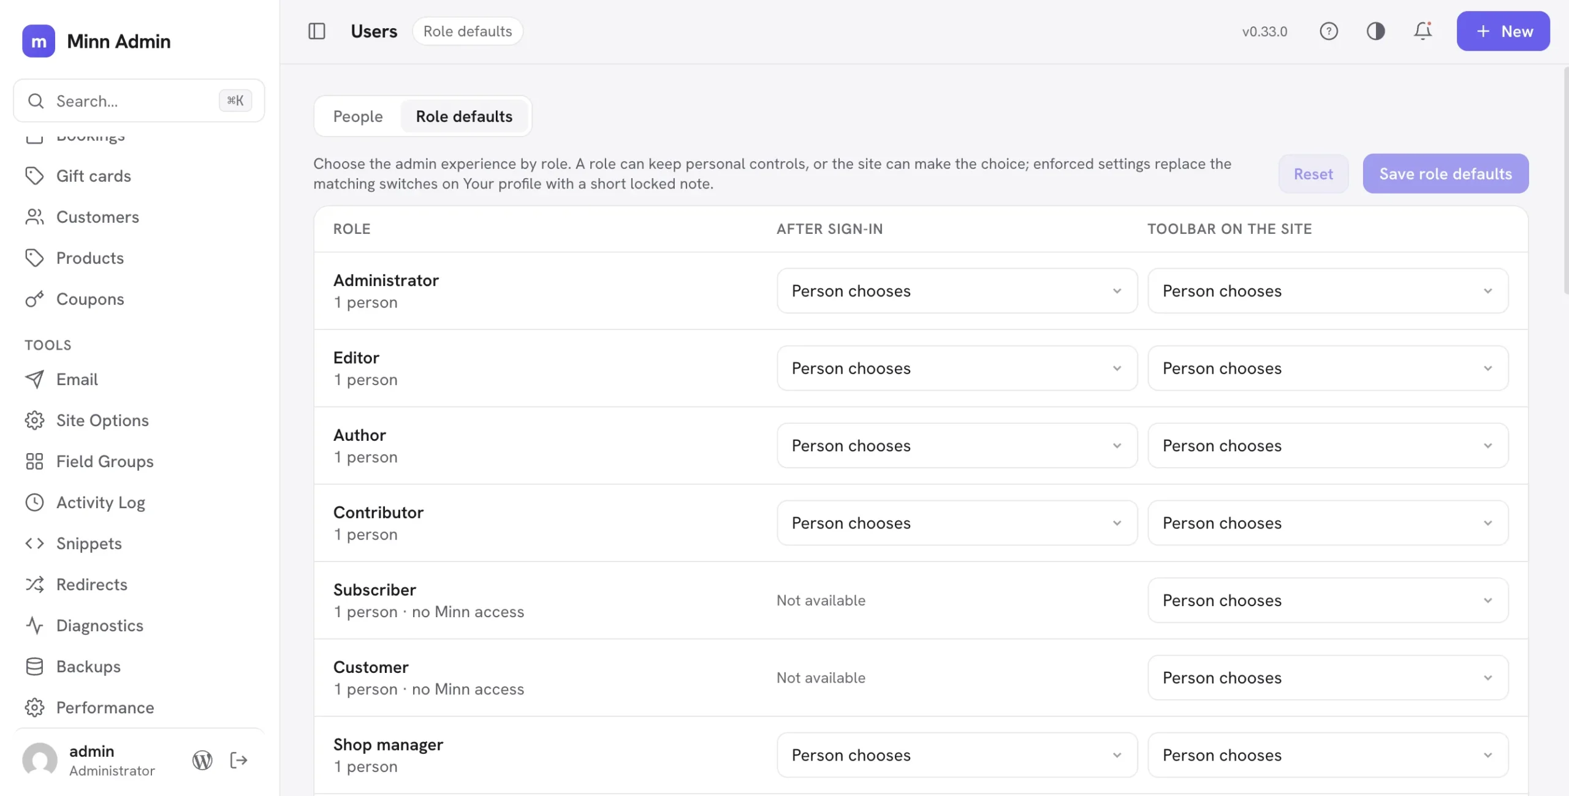Click the admin avatar picture
Screen dimensions: 1569x796
click(40, 760)
